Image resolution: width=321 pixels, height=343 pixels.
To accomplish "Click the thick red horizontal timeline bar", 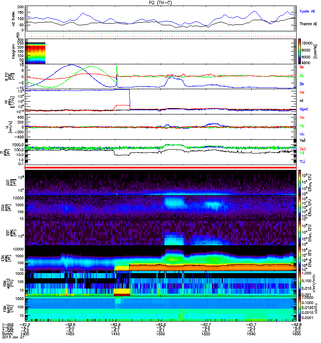I will (160, 168).
